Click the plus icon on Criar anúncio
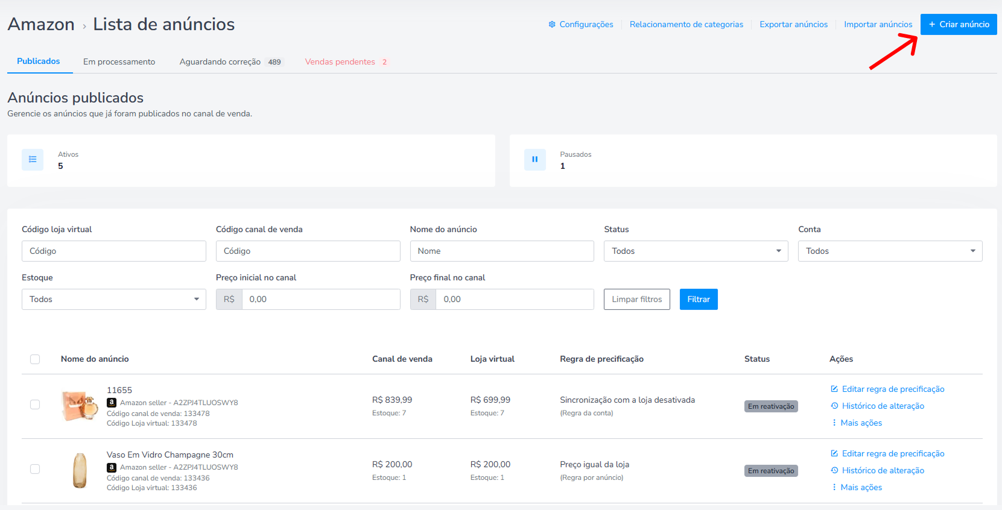Screen dimensions: 1002x510 coord(932,25)
